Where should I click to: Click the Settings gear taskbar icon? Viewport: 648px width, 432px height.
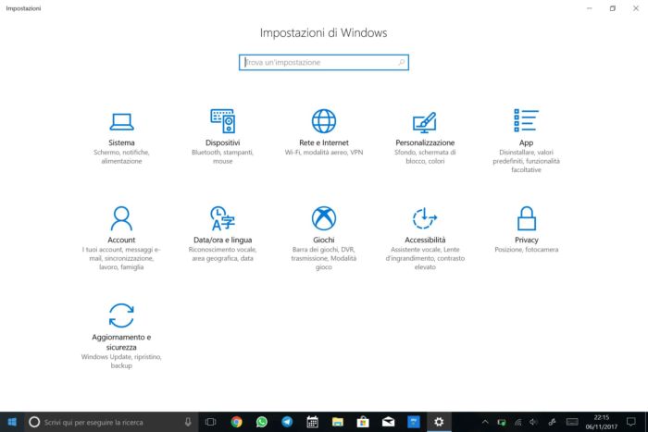tap(439, 422)
